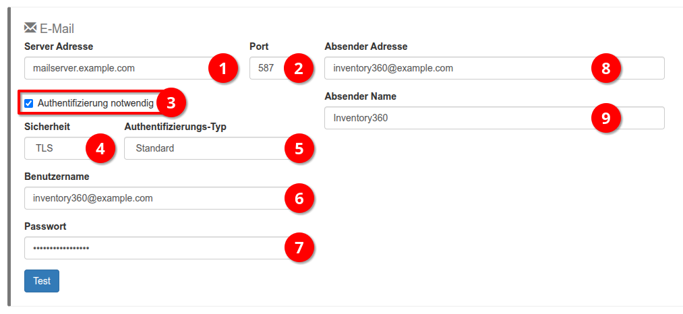Click red marker number 5
683x314 pixels.
[299, 148]
